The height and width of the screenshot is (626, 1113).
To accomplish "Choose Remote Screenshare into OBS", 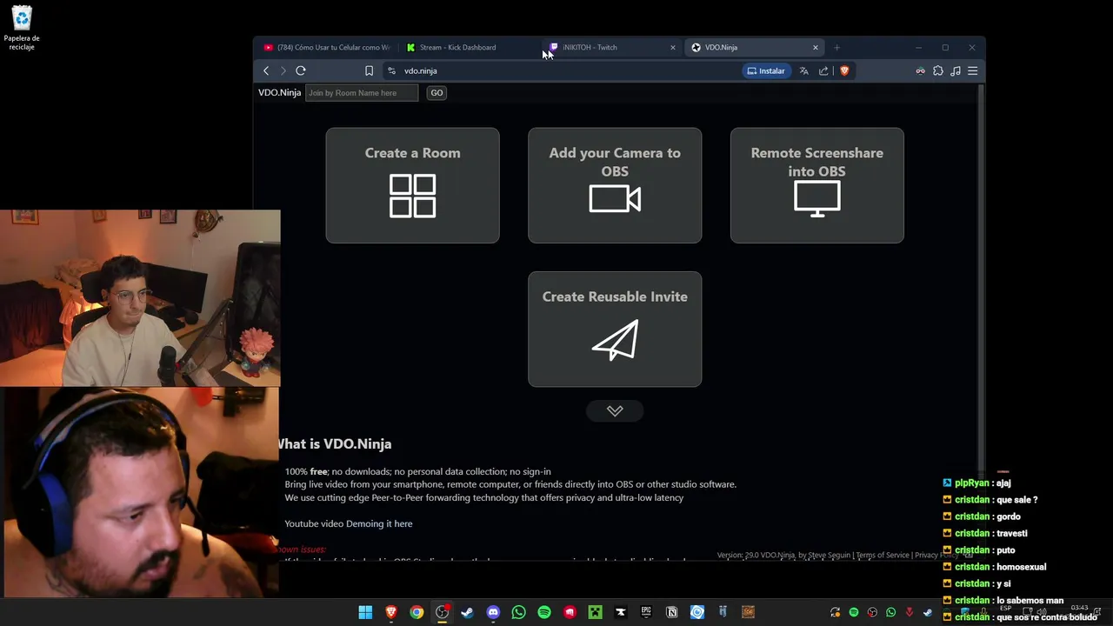I will point(817,185).
